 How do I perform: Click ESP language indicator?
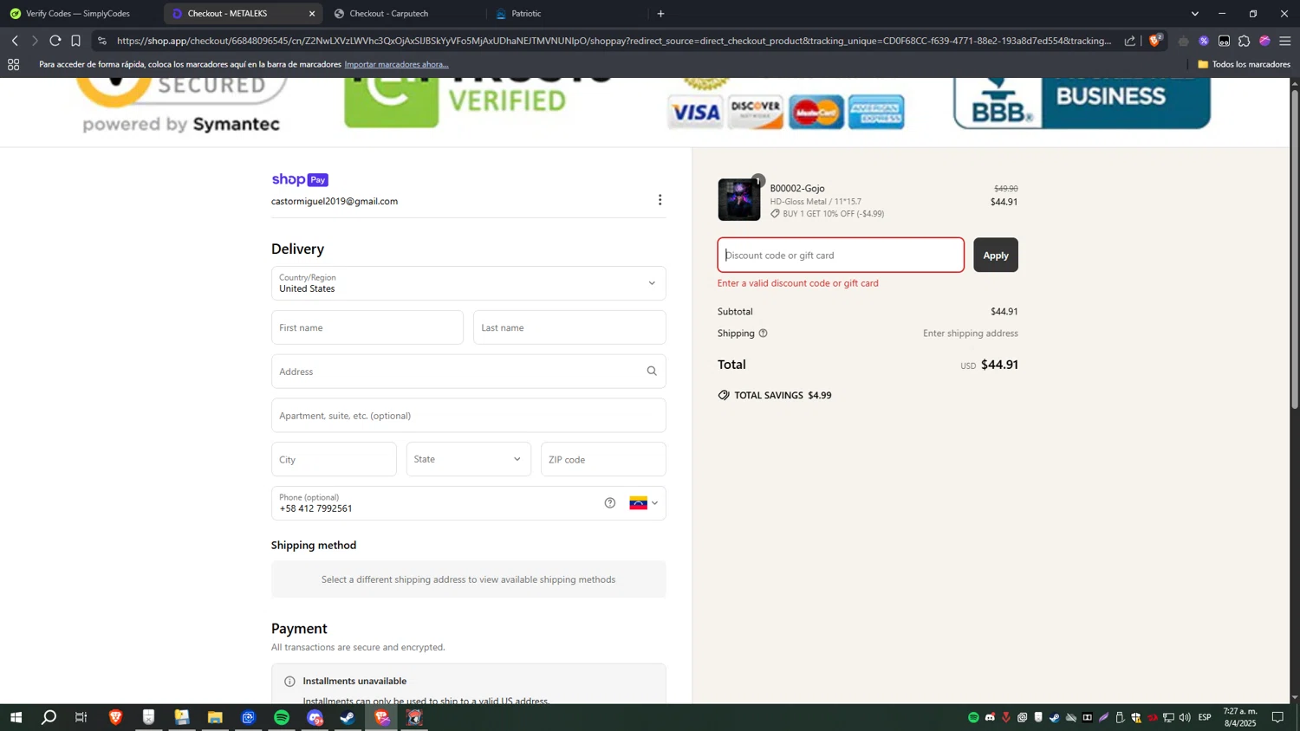coord(1205,717)
